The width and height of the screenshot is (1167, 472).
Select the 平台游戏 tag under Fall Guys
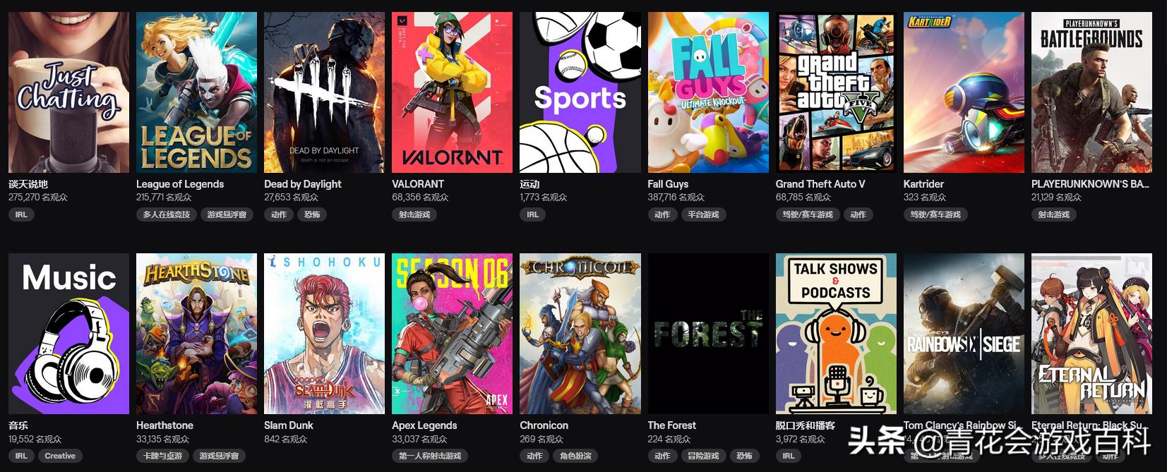click(x=703, y=214)
